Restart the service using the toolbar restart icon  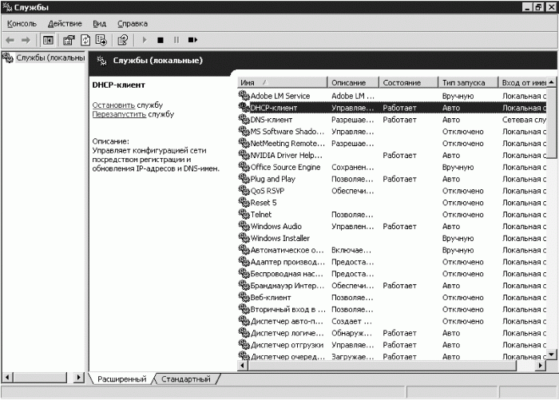click(192, 40)
